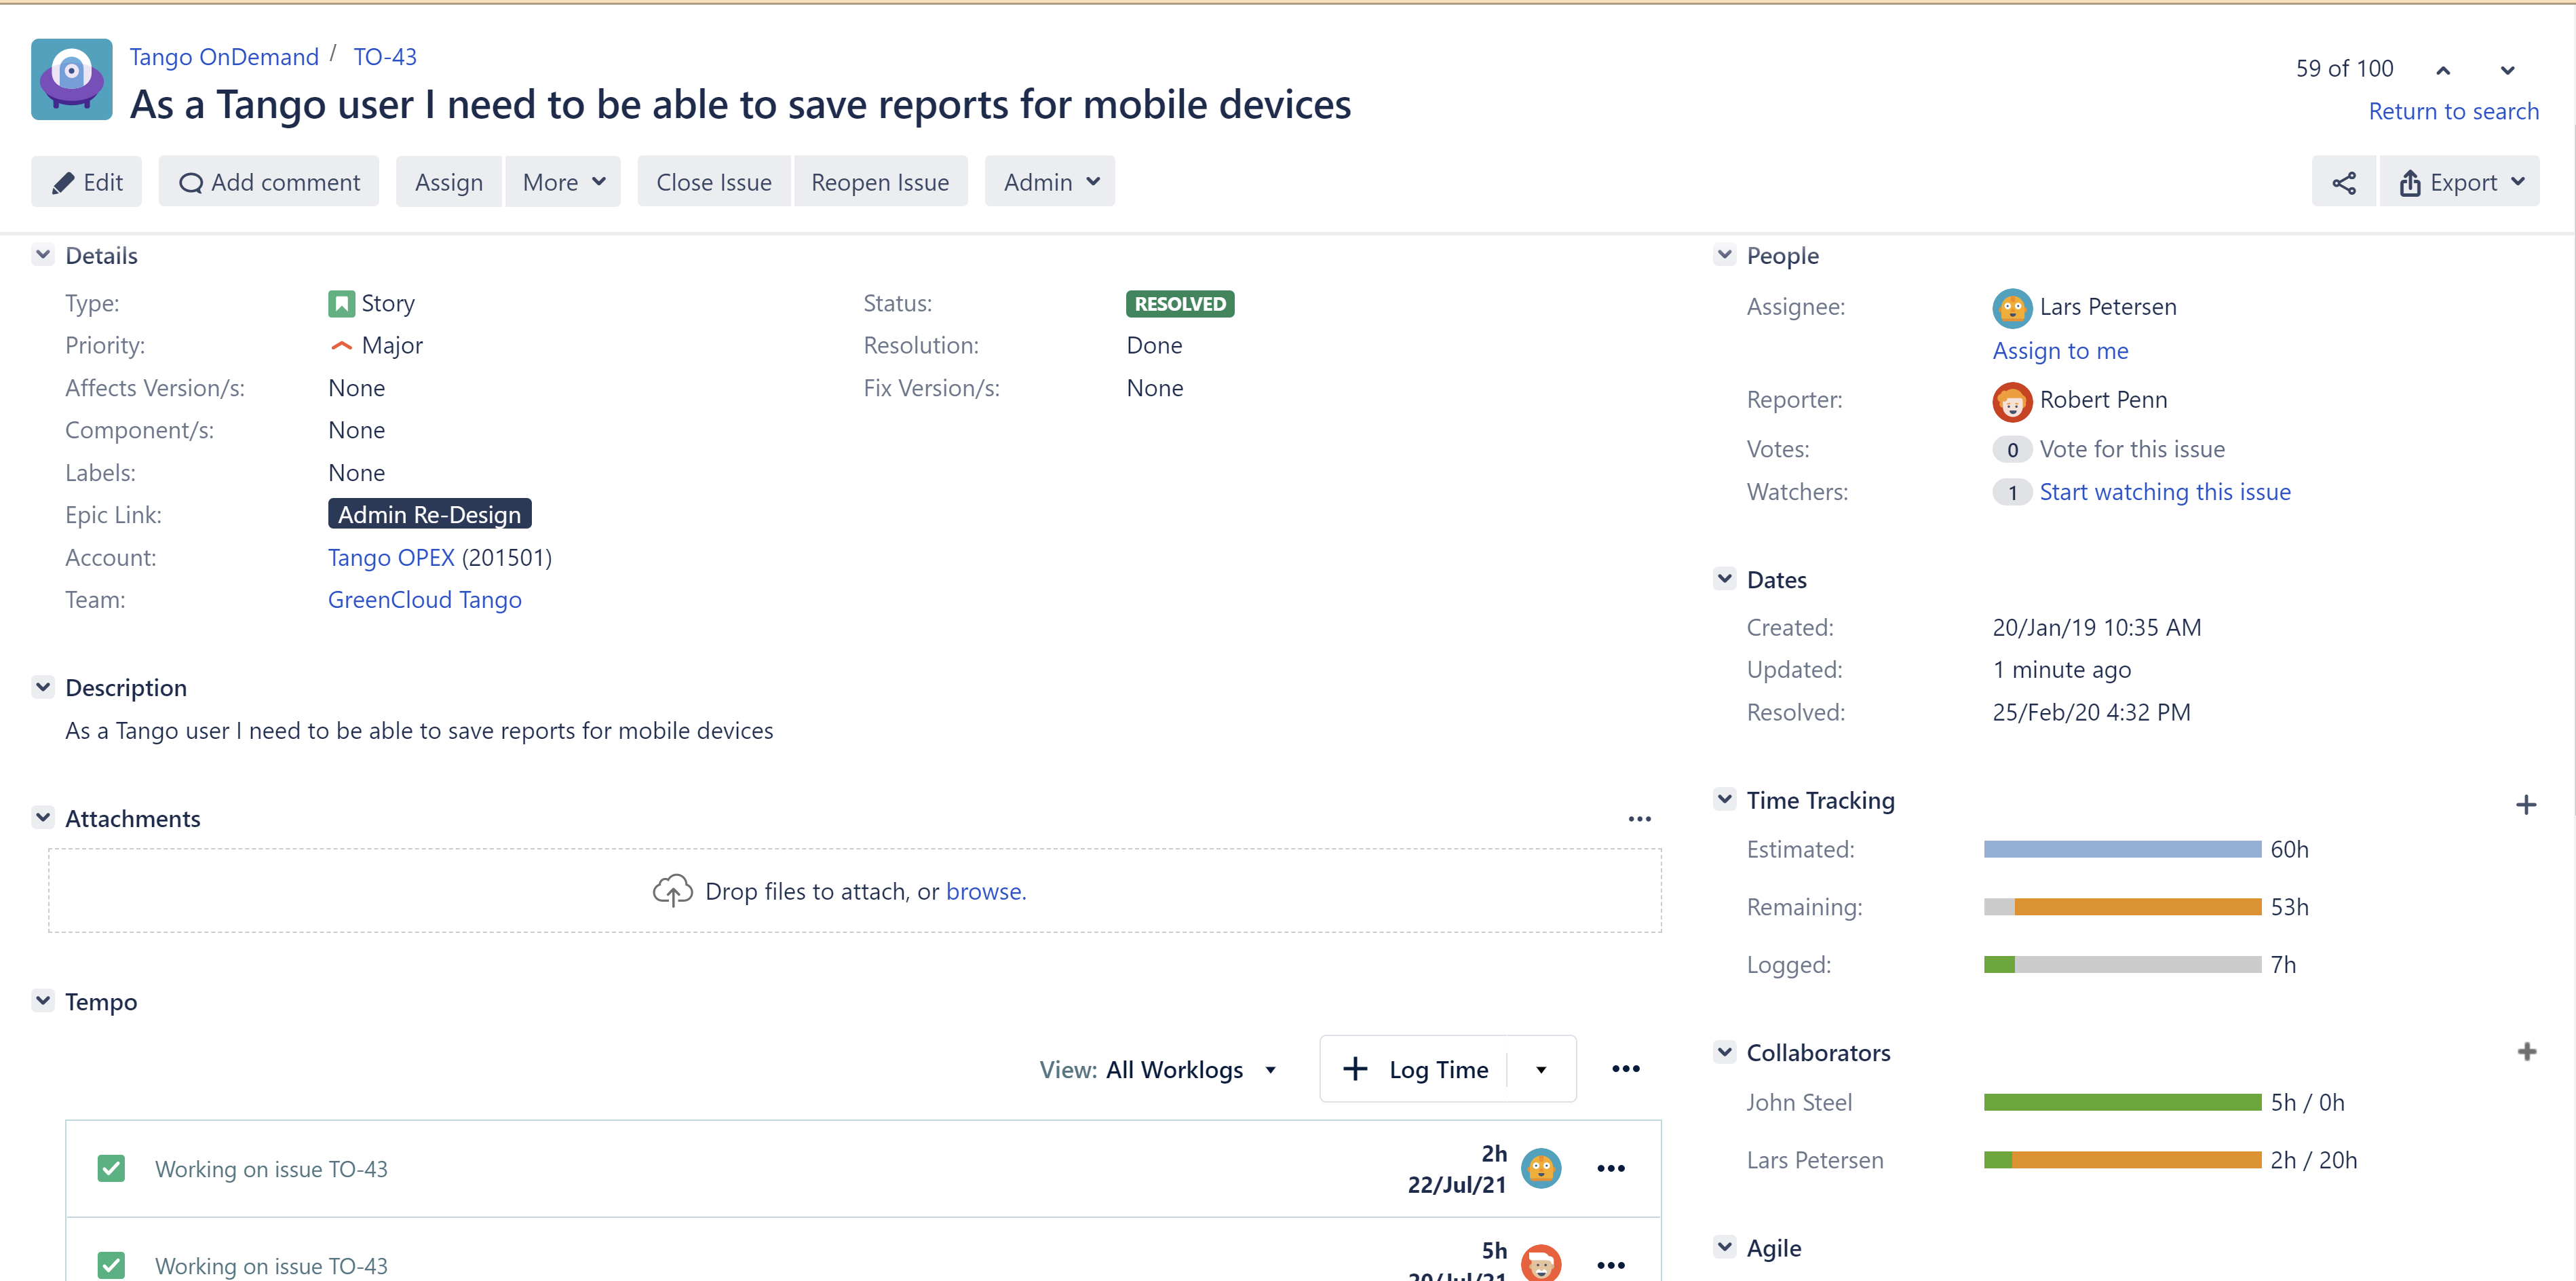The height and width of the screenshot is (1281, 2576).
Task: Collapse the Details section
Action: pos(43,255)
